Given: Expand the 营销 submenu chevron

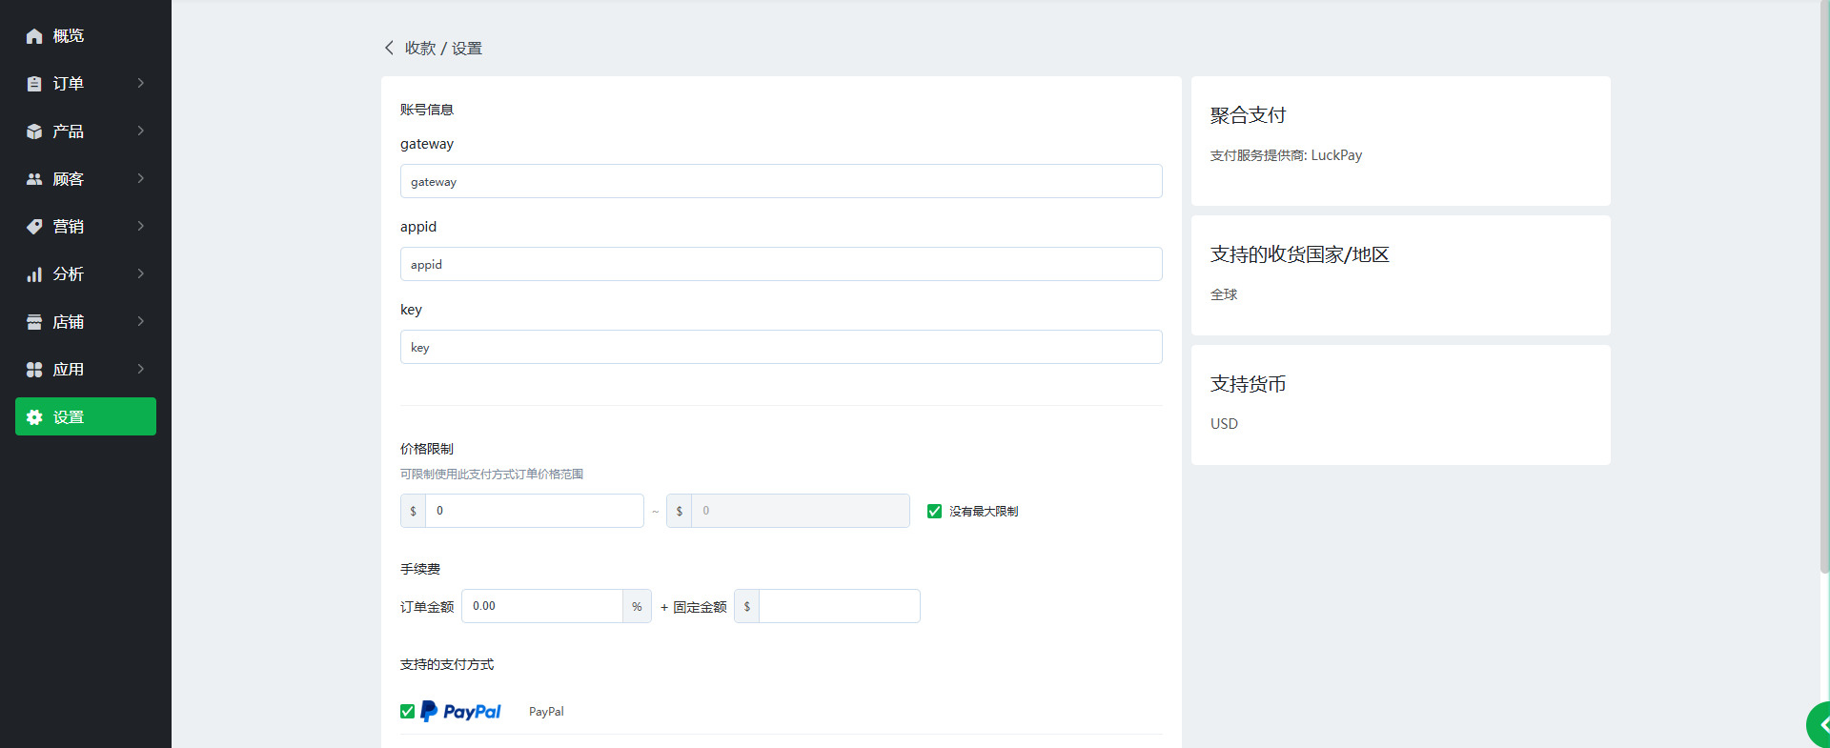Looking at the screenshot, I should pos(141,226).
